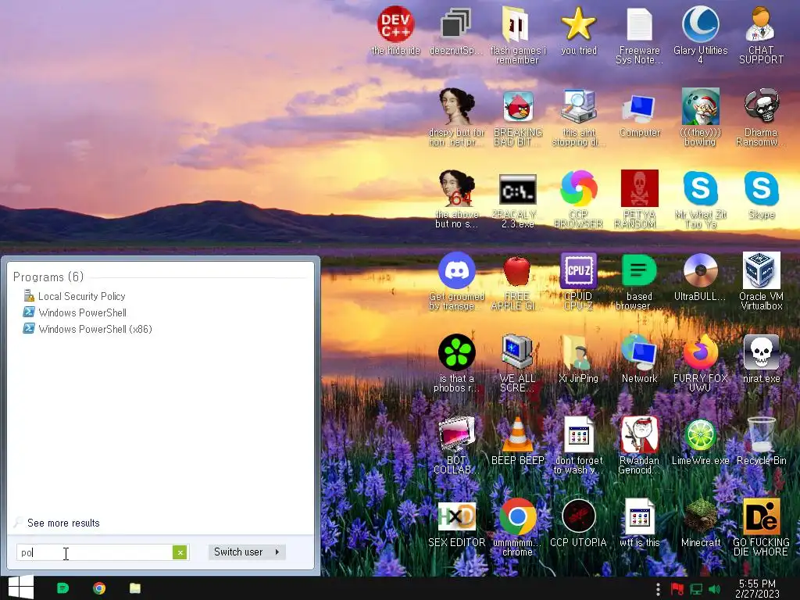Open the 'based browser' green icon
The width and height of the screenshot is (800, 600).
click(639, 271)
